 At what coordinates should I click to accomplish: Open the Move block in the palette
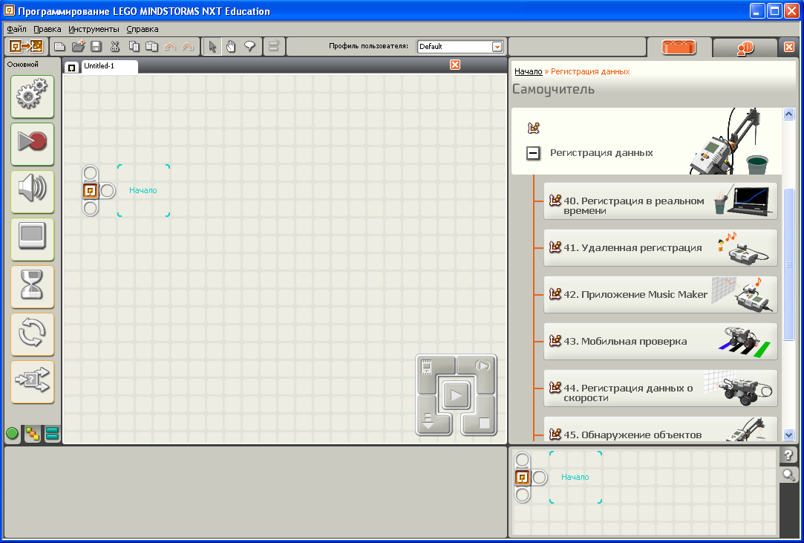(33, 97)
